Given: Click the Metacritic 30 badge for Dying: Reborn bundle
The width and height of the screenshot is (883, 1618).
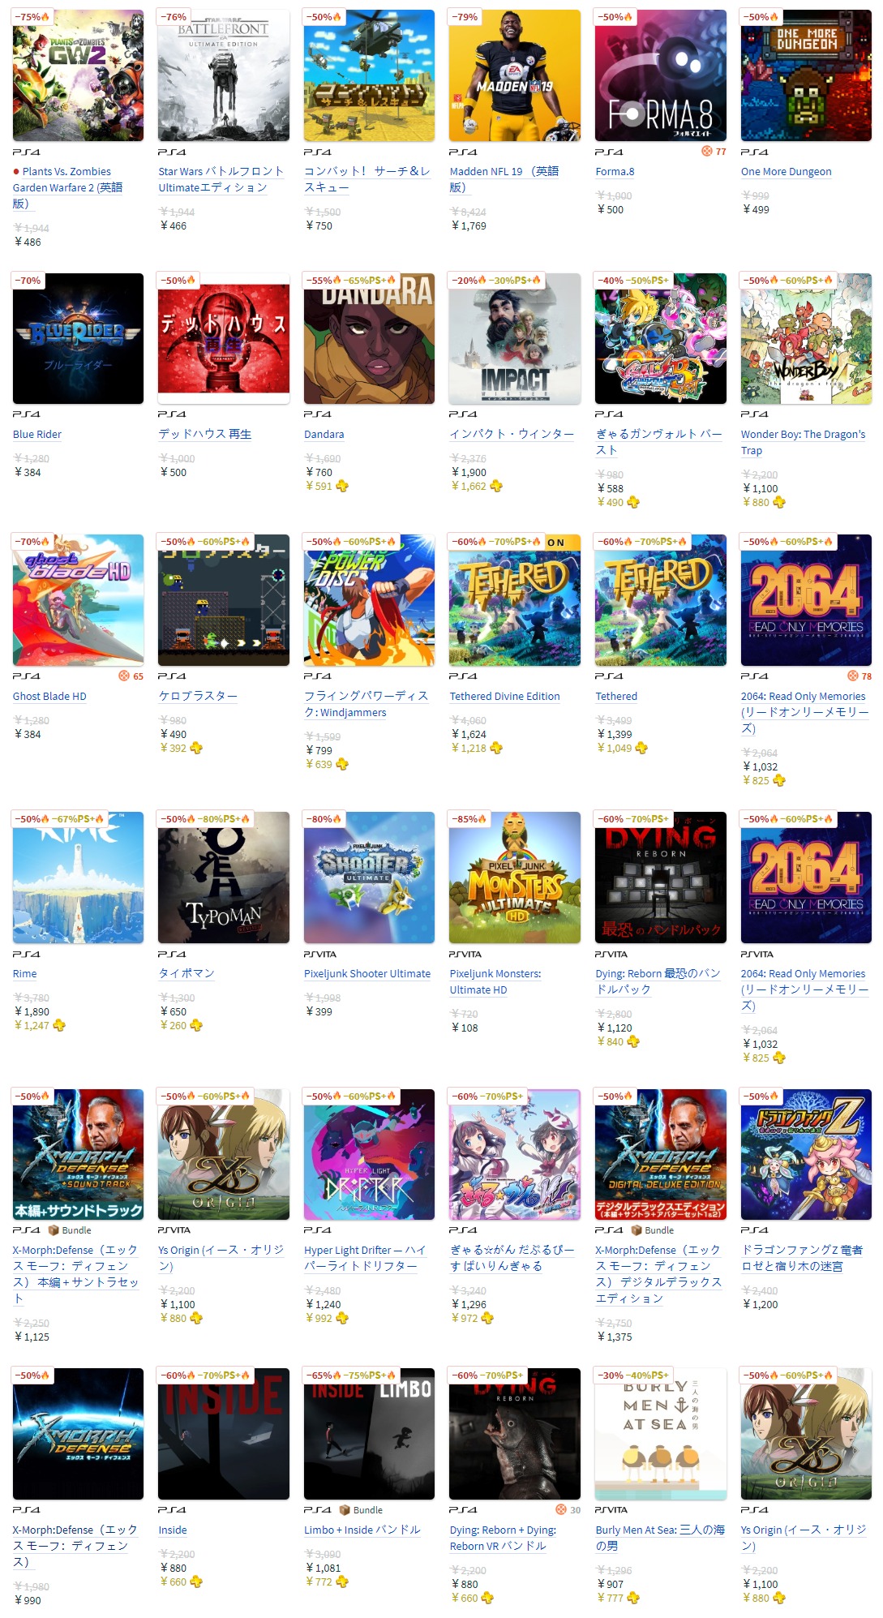Looking at the screenshot, I should tap(568, 1509).
